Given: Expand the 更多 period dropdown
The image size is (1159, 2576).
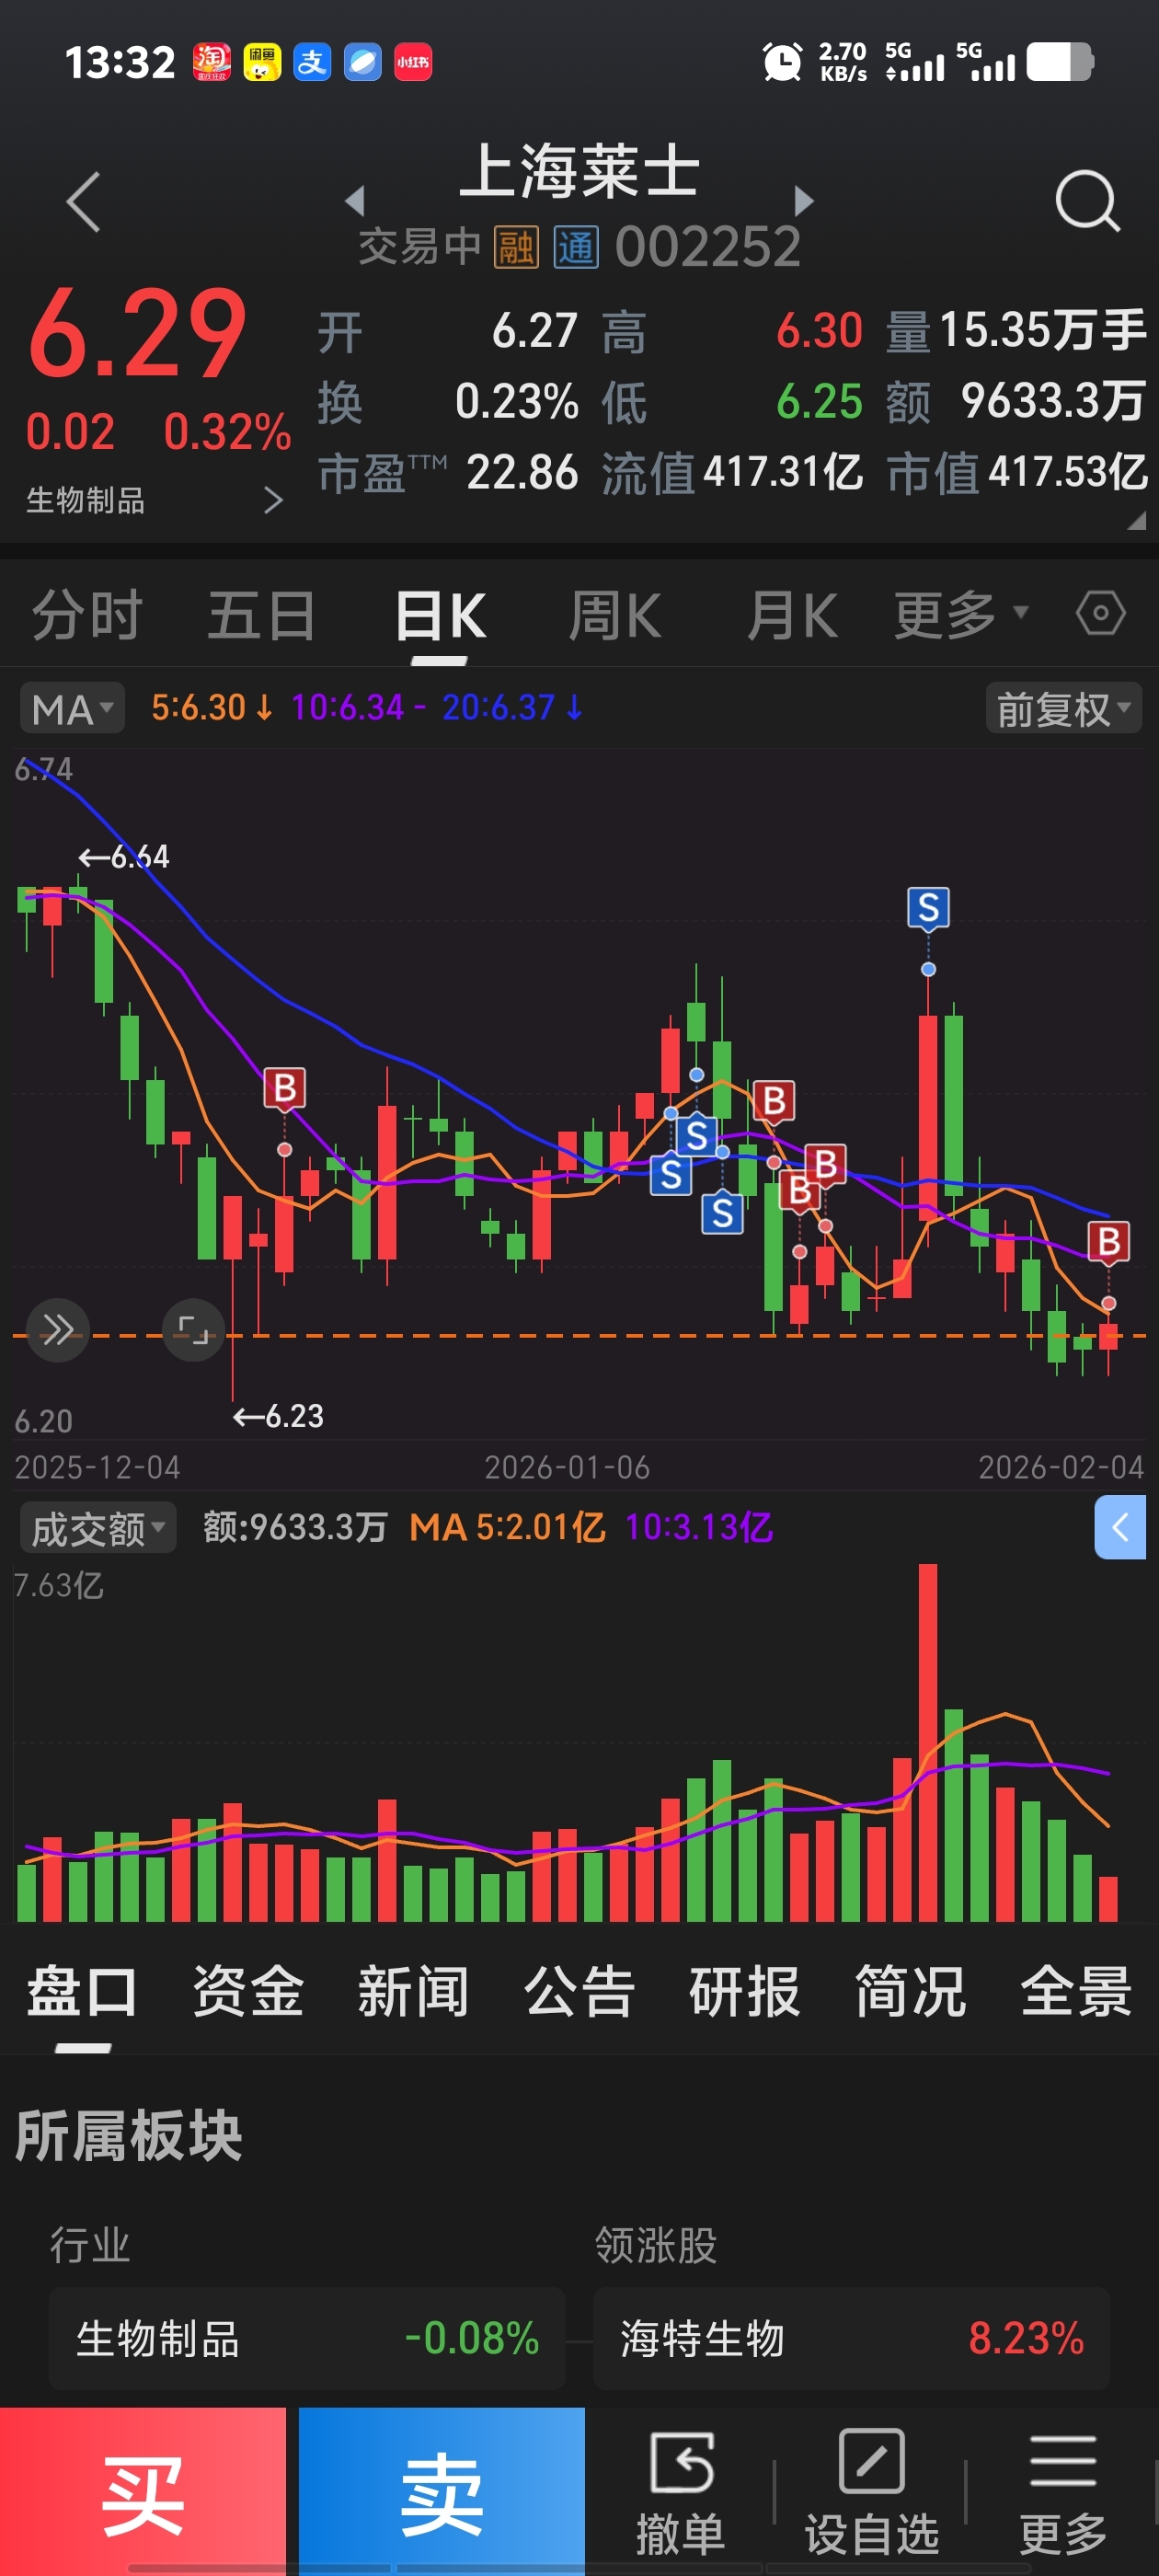Looking at the screenshot, I should [960, 614].
